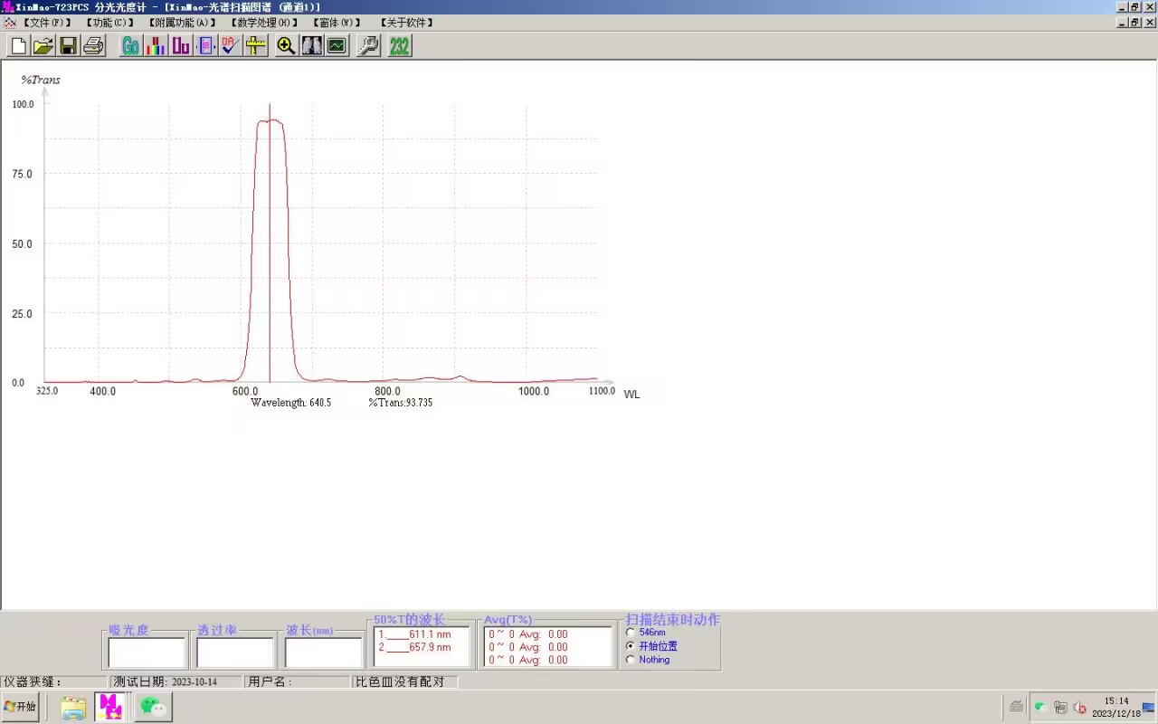The image size is (1158, 724).
Task: Open the file explorer taskbar icon
Action: [73, 707]
